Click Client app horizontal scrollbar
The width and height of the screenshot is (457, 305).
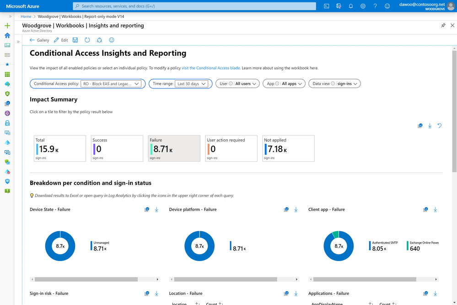(365, 279)
